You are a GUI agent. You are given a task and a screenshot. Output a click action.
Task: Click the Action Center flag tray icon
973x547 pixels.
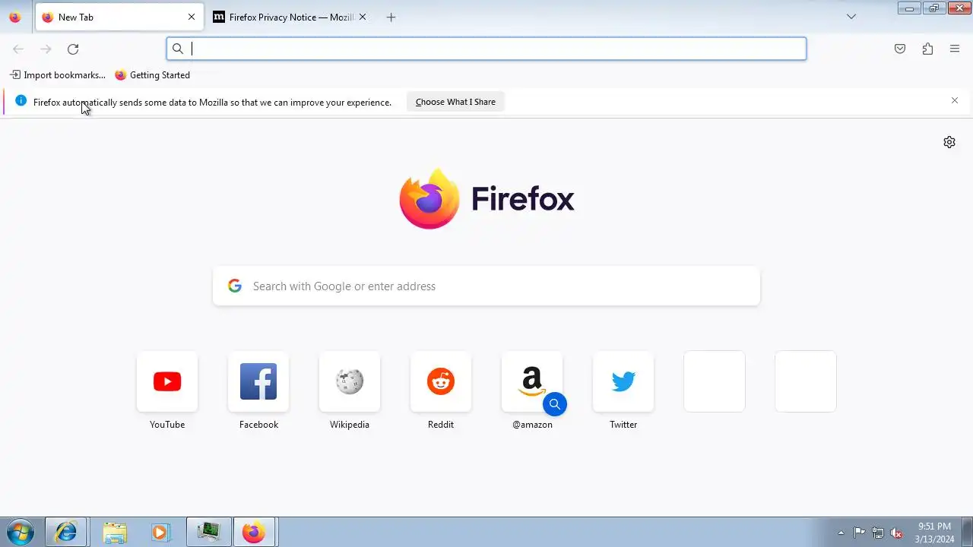coord(859,533)
